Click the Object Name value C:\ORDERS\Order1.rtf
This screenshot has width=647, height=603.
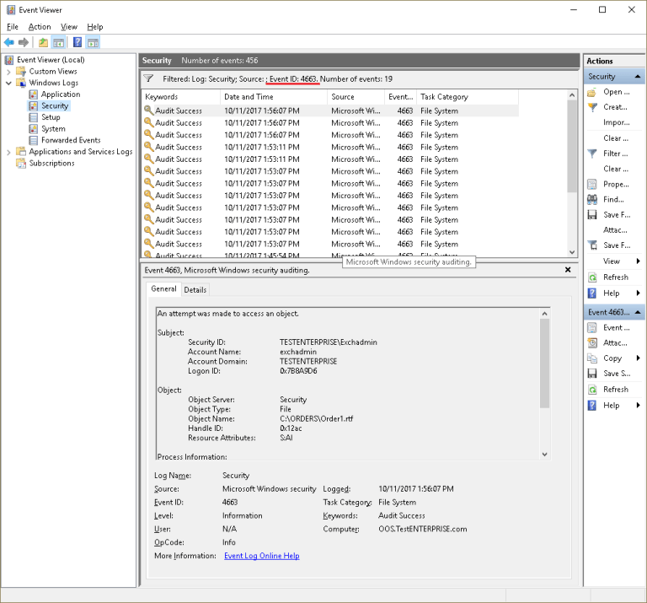(317, 419)
